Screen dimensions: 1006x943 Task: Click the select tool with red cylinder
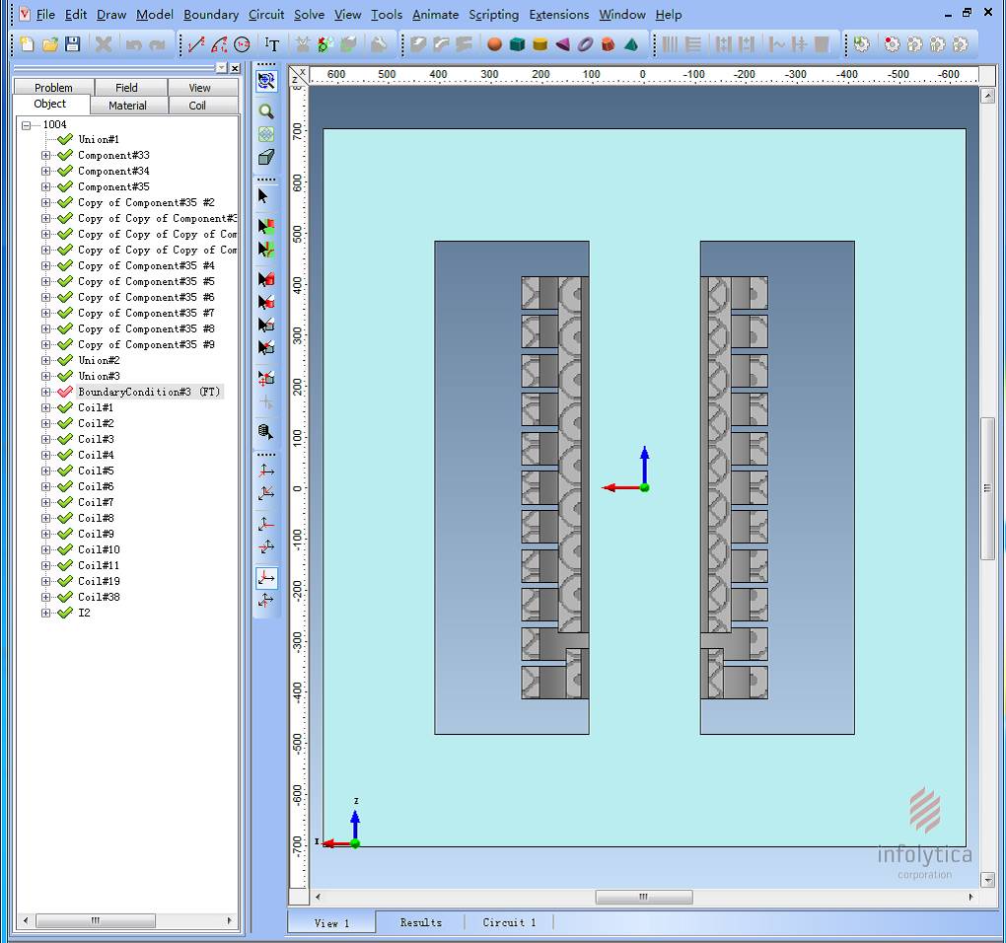pyautogui.click(x=266, y=279)
